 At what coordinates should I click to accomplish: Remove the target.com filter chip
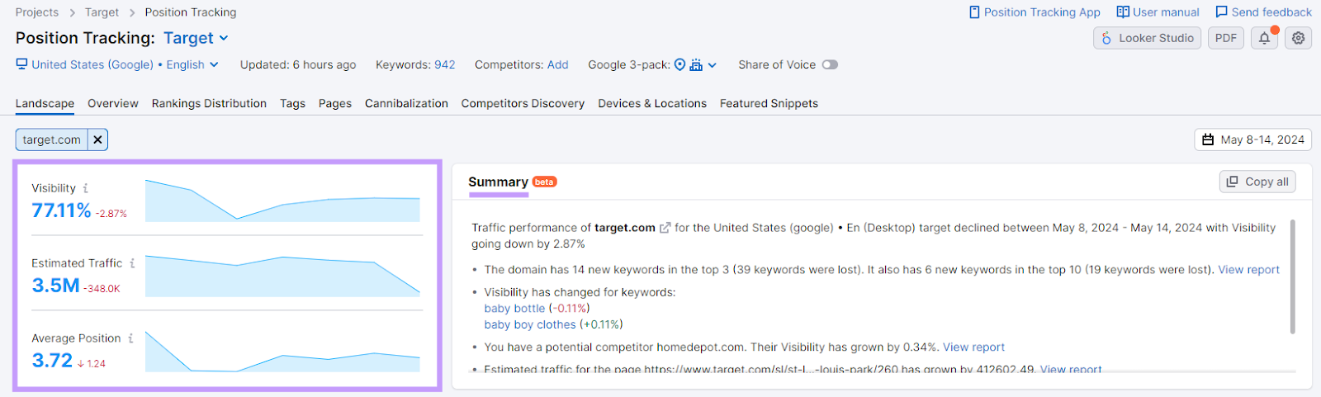click(x=97, y=139)
